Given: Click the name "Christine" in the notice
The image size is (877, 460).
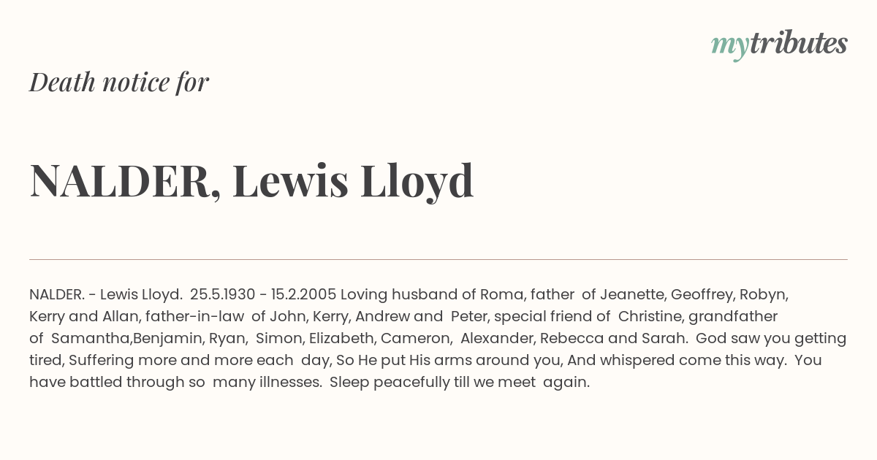Looking at the screenshot, I should tap(650, 317).
